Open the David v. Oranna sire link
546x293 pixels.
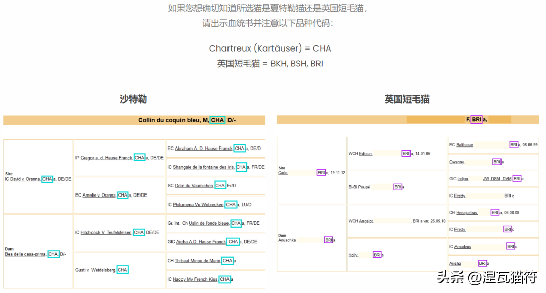pos(25,179)
